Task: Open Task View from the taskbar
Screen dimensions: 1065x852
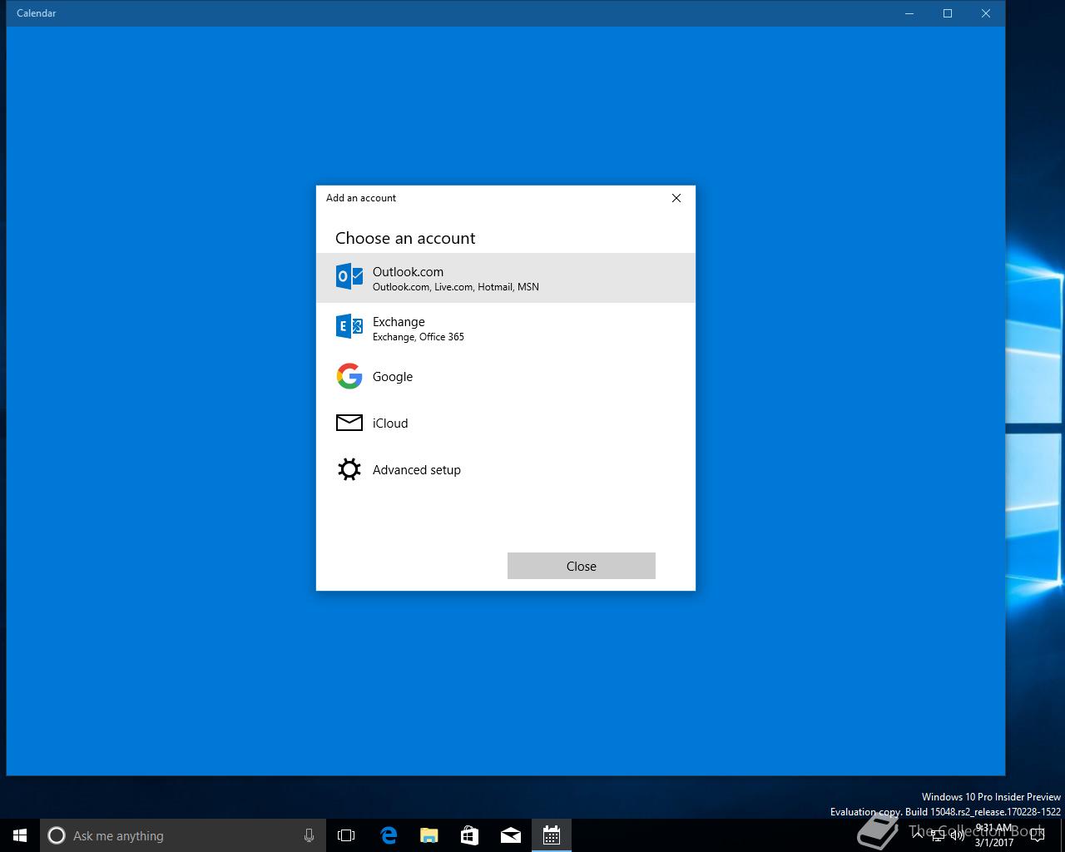Action: pos(346,835)
